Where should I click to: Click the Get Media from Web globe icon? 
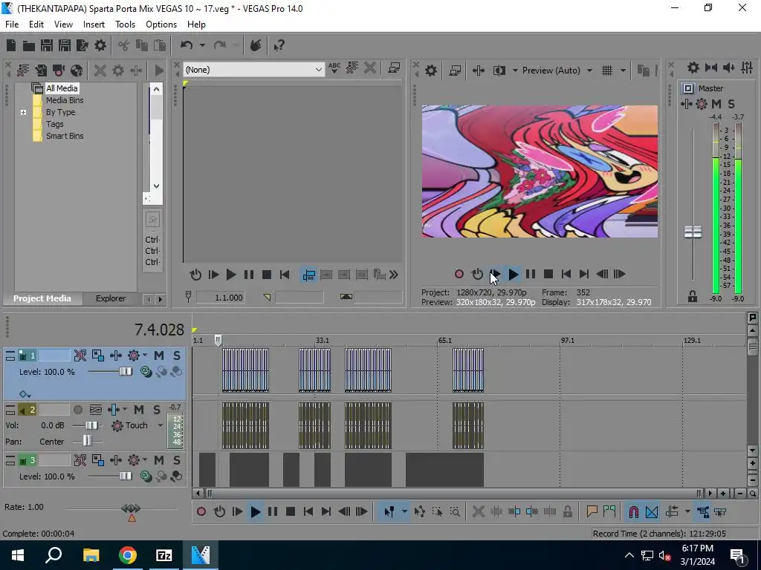77,71
